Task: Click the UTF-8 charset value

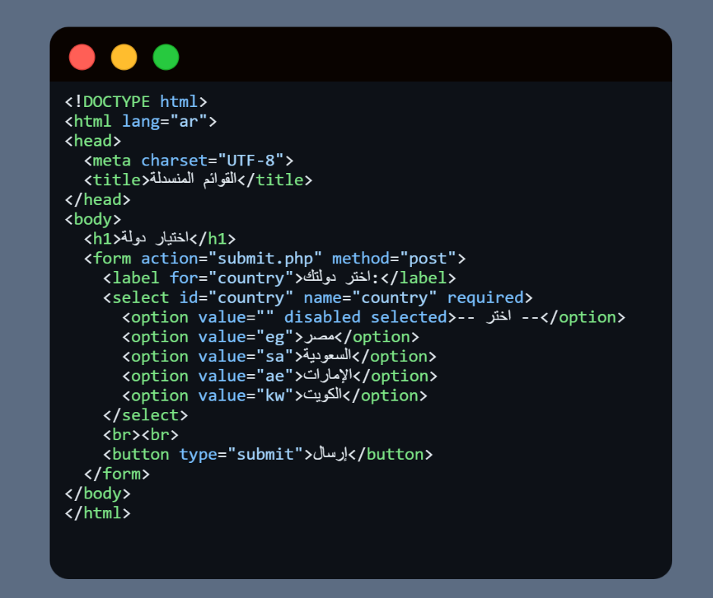Action: (250, 160)
